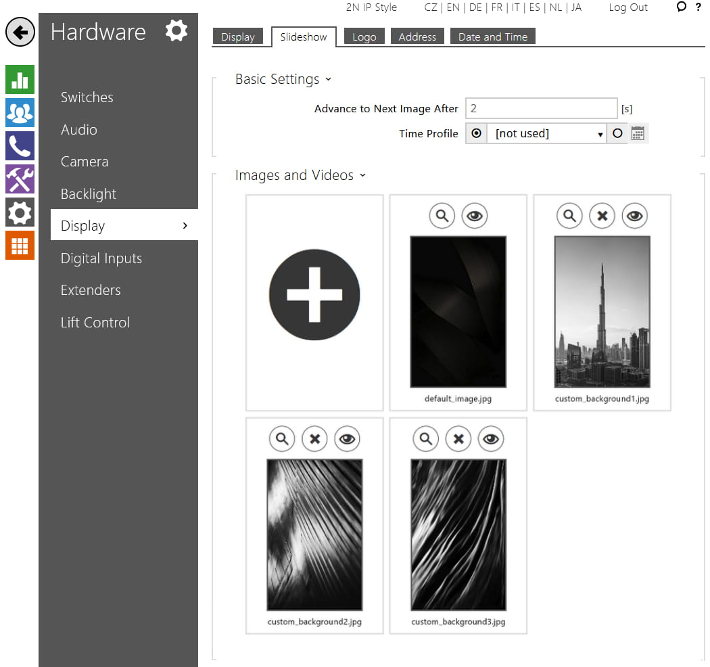Open the Logo tab
710x667 pixels.
(364, 37)
